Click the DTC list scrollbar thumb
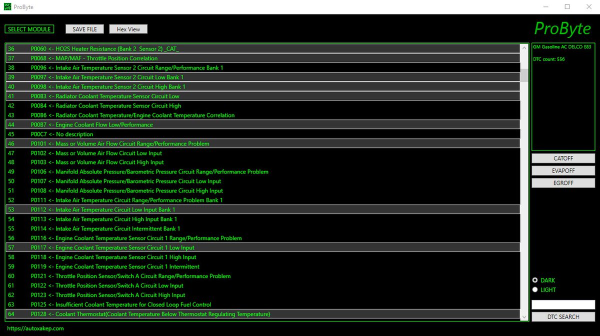 click(524, 75)
